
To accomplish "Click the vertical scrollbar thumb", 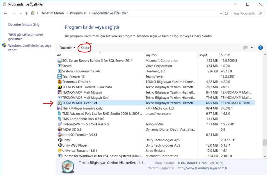I will click(265, 142).
